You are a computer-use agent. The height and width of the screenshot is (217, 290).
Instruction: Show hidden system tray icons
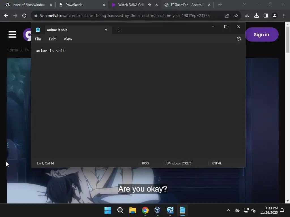pos(228,210)
